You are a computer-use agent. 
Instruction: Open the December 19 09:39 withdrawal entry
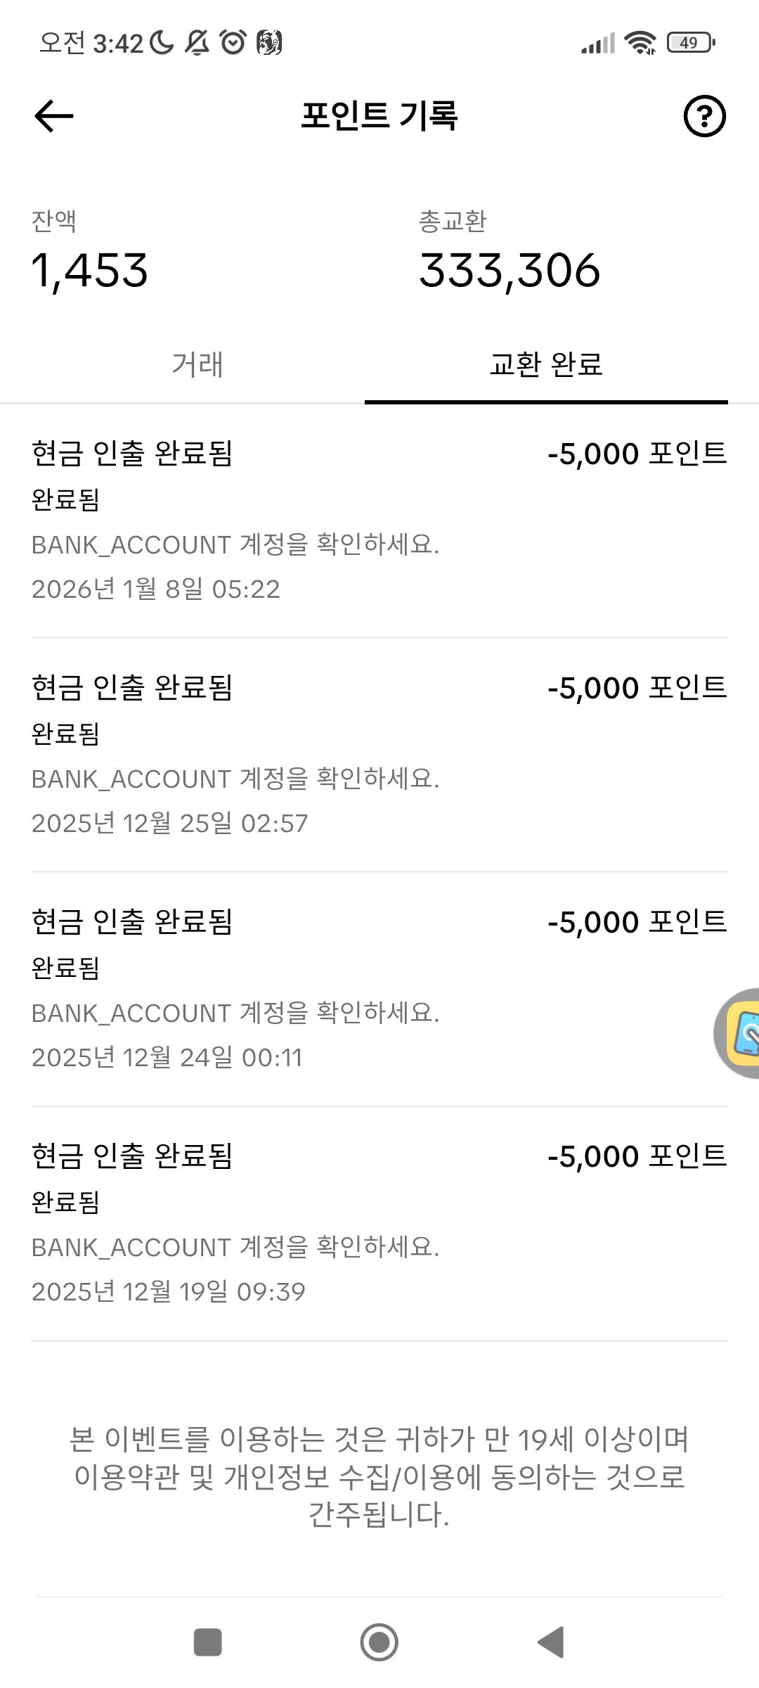pyautogui.click(x=379, y=1223)
